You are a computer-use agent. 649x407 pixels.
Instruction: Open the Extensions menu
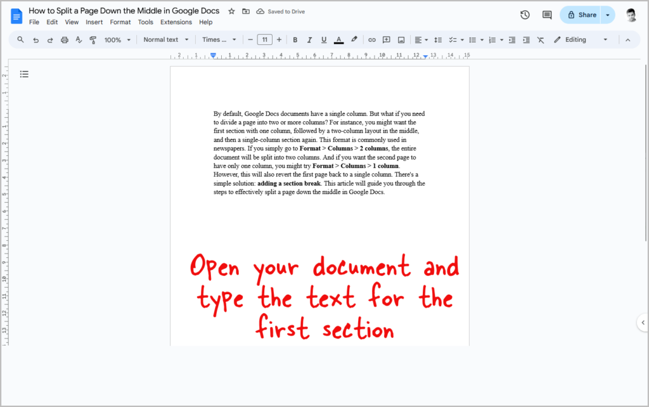pyautogui.click(x=176, y=22)
